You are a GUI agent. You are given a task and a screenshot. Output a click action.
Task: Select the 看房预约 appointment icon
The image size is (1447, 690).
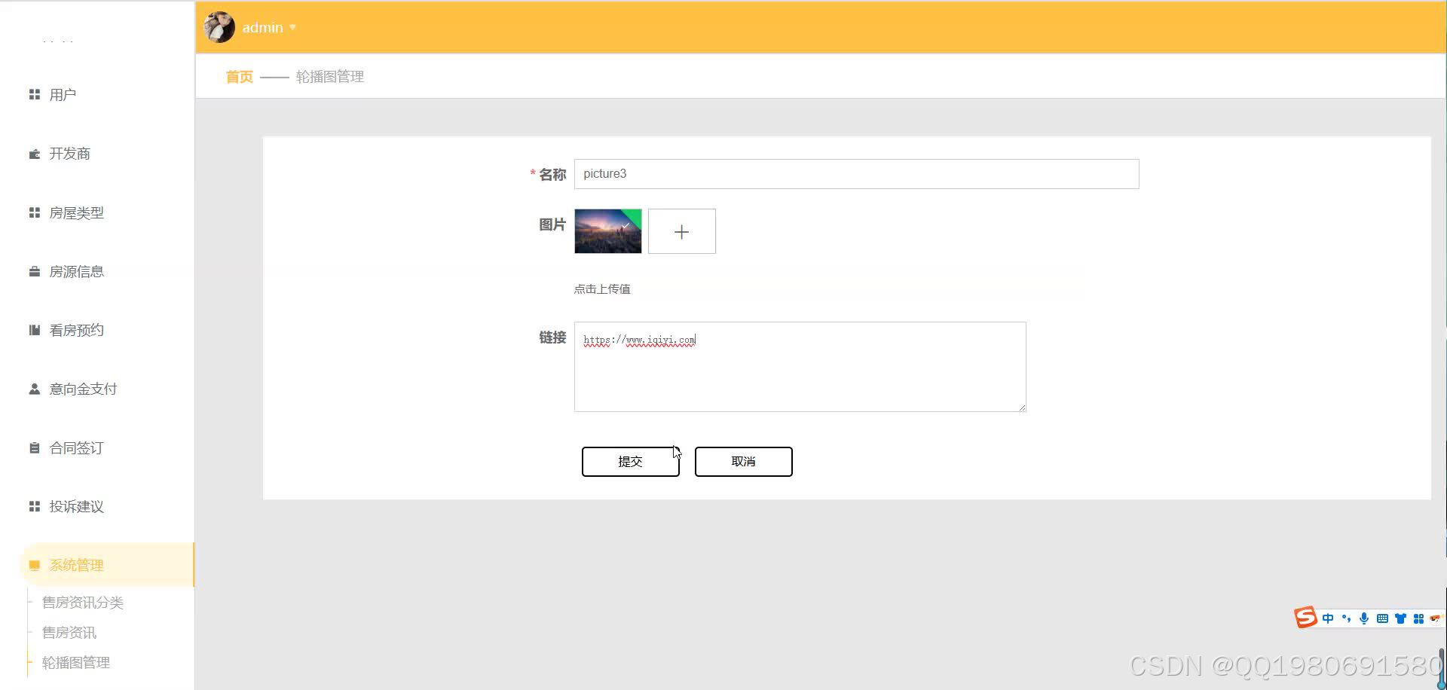click(x=33, y=329)
